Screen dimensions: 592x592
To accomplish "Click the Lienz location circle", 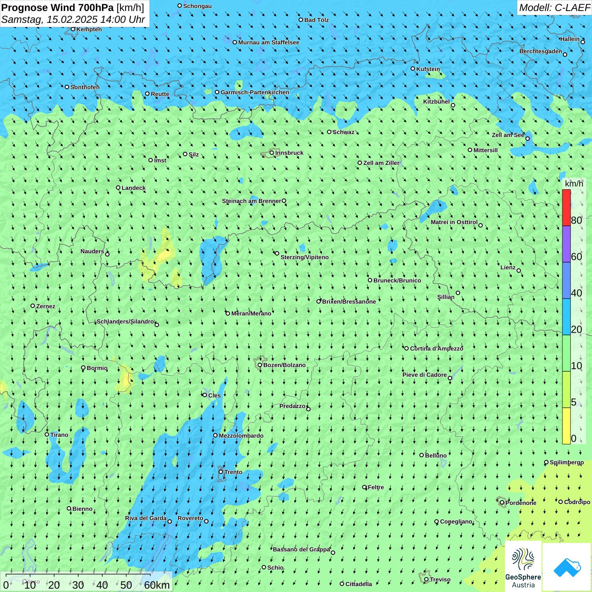I will pyautogui.click(x=519, y=271).
